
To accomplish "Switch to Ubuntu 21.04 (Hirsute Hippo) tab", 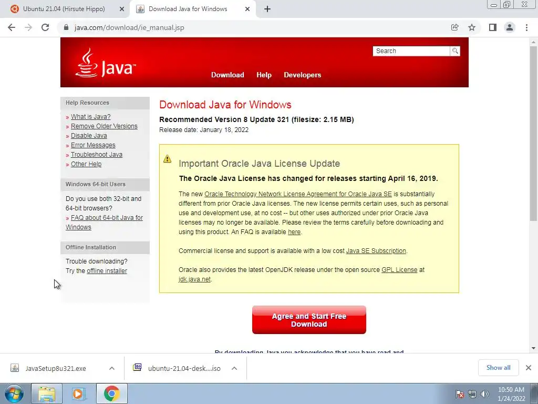I will click(64, 9).
